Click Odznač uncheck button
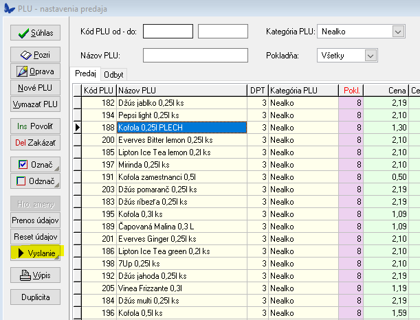 35,181
